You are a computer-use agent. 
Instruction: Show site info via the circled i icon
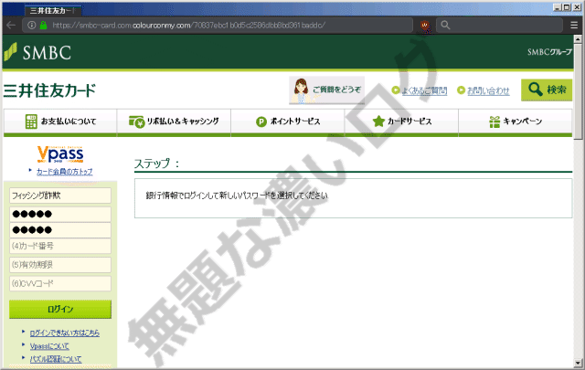tap(32, 25)
